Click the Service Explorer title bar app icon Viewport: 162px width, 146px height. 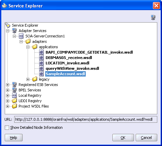click(4, 6)
